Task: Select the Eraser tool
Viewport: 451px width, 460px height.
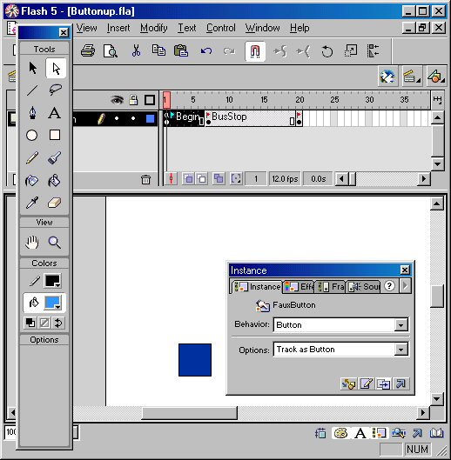Action: tap(55, 203)
